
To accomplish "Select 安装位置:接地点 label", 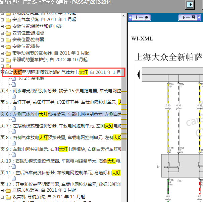I will tap(28, 33).
